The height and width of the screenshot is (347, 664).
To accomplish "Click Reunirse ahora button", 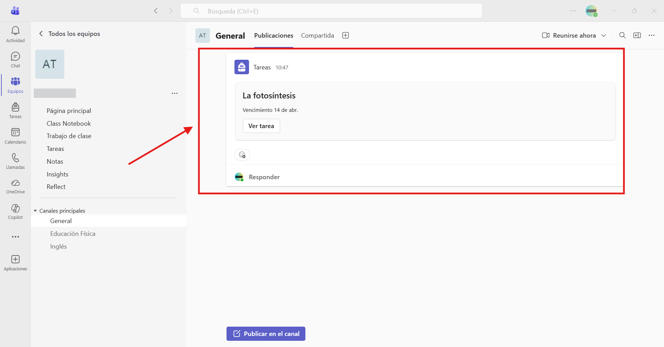I will coord(569,35).
